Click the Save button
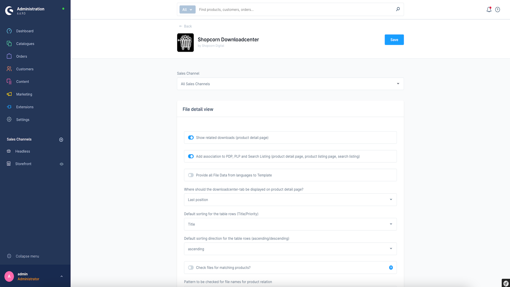Viewport: 510px width, 287px height. pyautogui.click(x=394, y=40)
